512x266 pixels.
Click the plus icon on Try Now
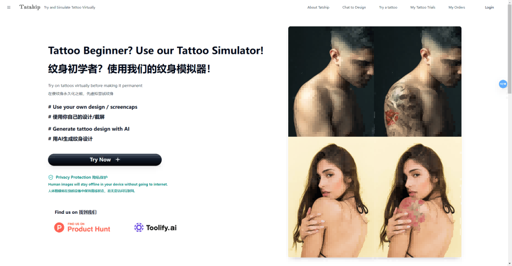pos(118,159)
